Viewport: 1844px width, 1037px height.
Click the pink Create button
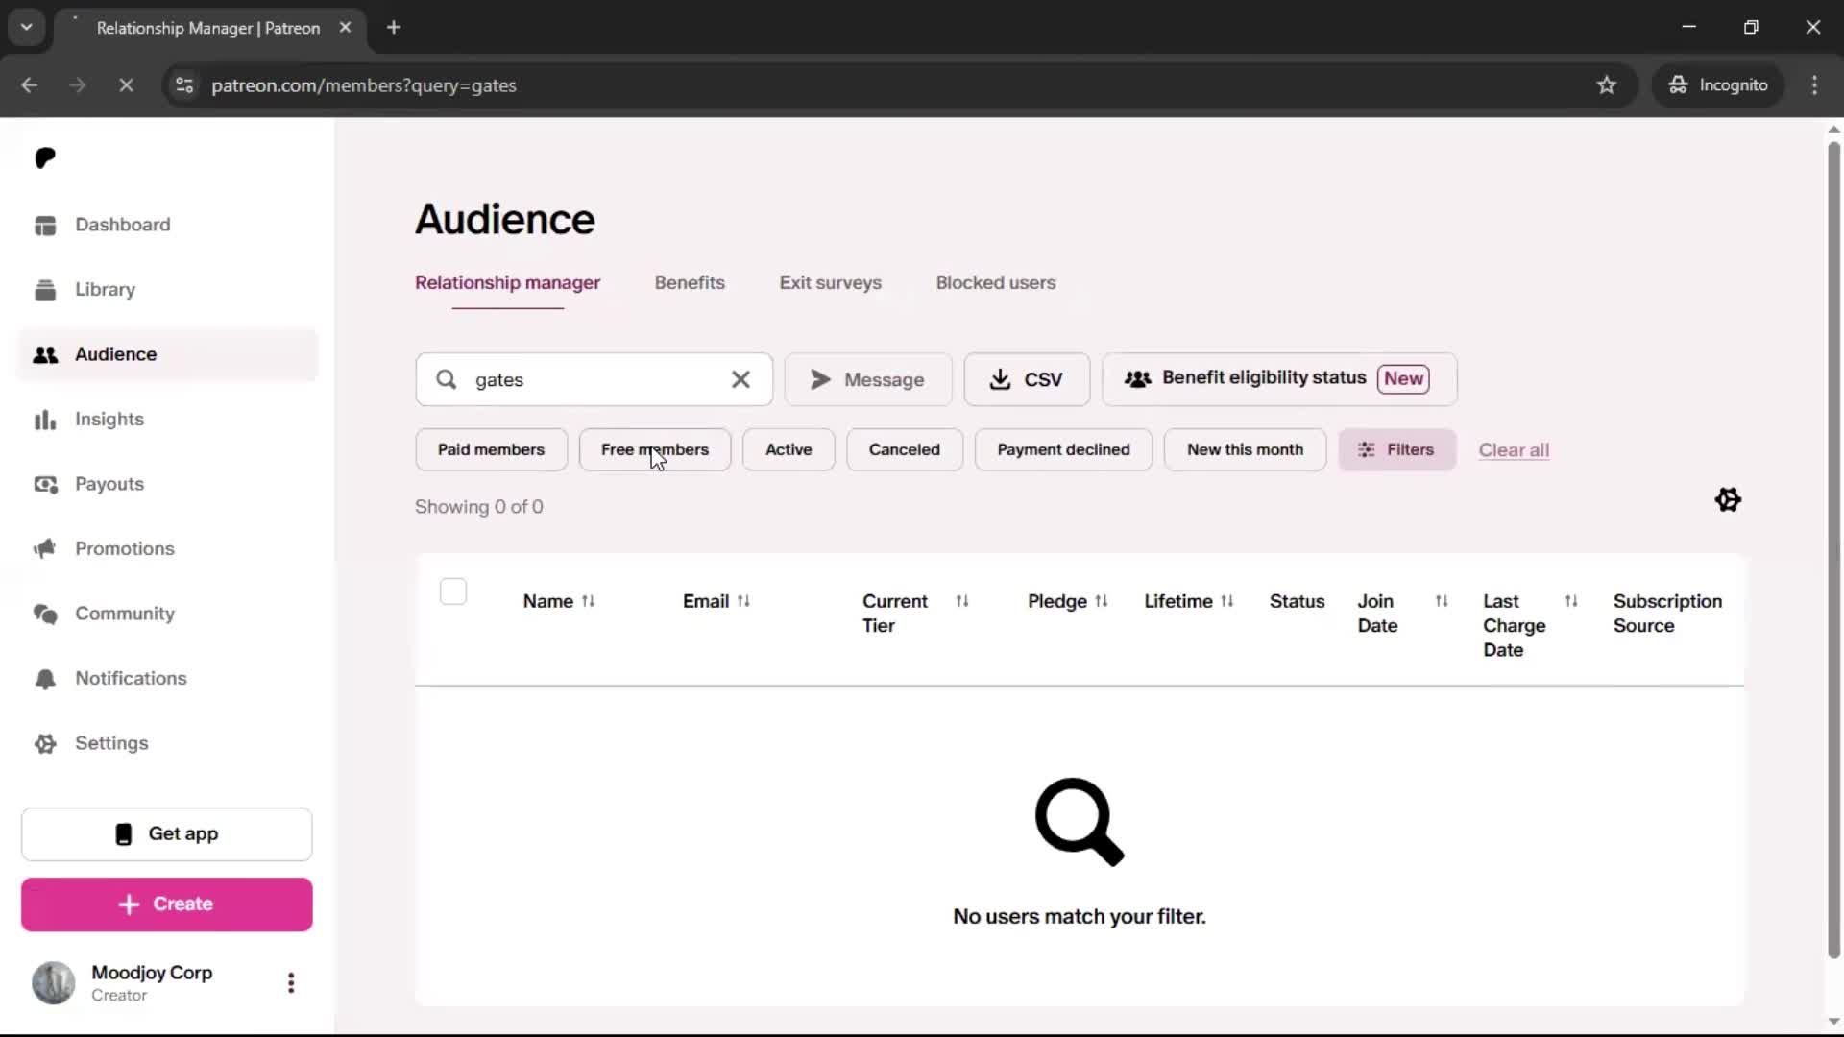coord(167,904)
